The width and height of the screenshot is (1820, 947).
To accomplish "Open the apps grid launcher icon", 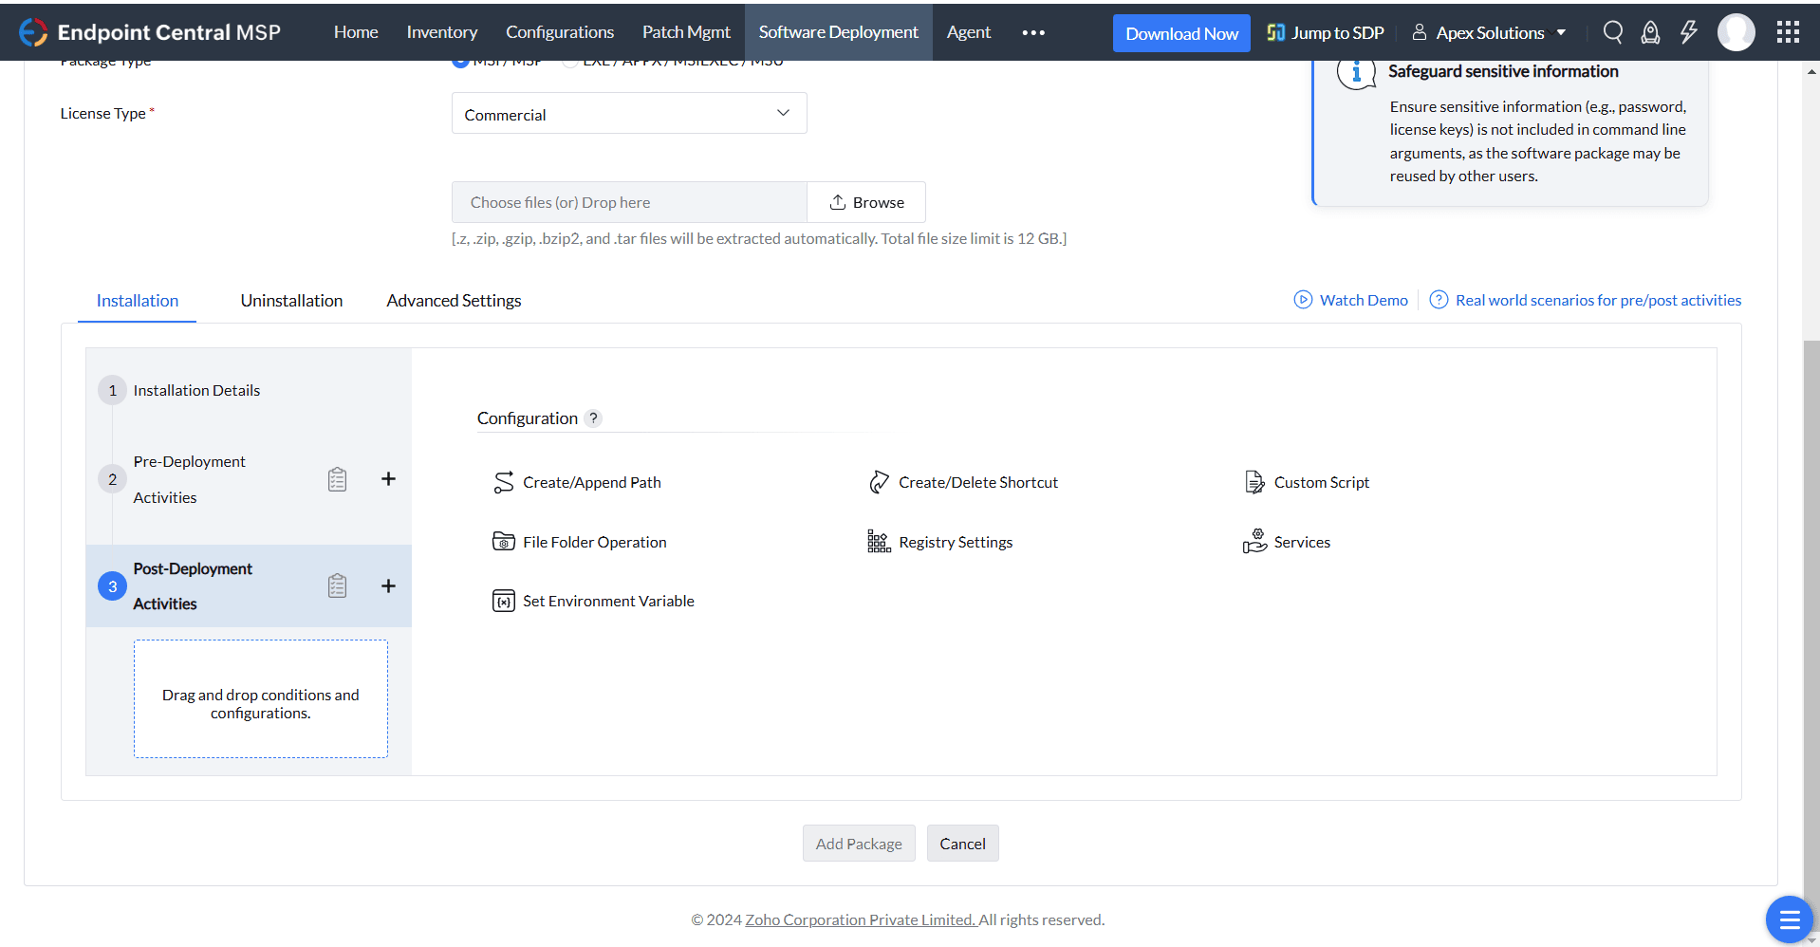I will pyautogui.click(x=1788, y=32).
